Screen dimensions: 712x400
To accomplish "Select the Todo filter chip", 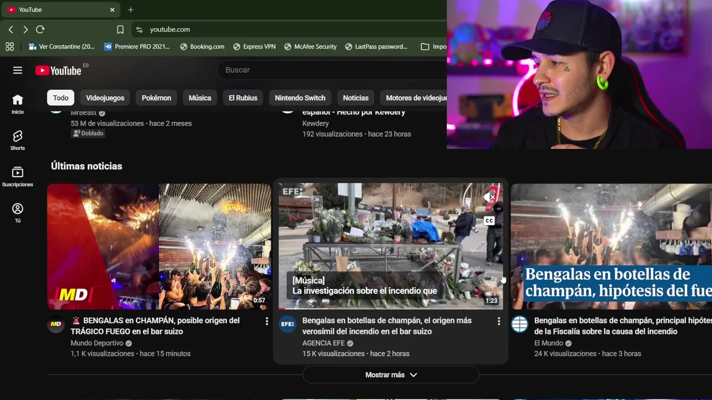I will tap(61, 98).
